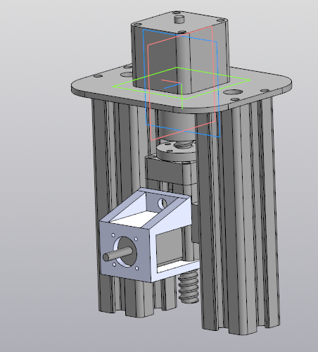318x352 pixels.
Task: Select the large round hole left of the motor
Action: [x=126, y=75]
